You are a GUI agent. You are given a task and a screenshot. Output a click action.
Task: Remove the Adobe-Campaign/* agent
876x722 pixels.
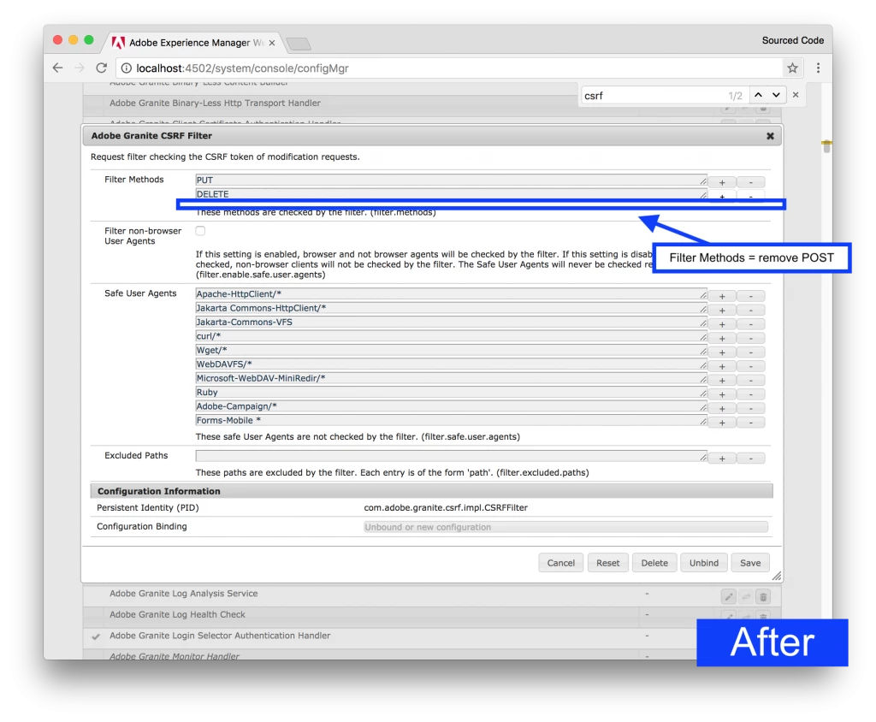coord(751,409)
